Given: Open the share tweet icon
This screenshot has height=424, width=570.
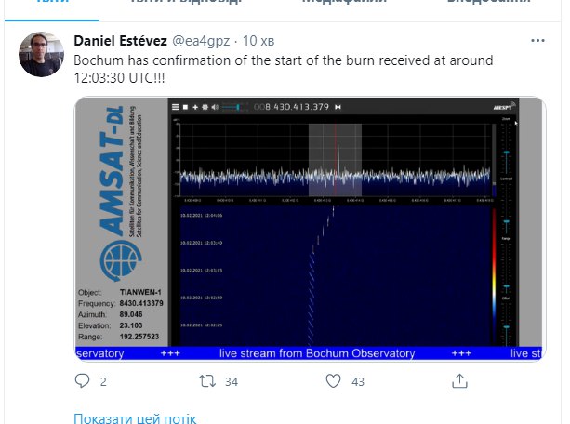Looking at the screenshot, I should [x=459, y=380].
